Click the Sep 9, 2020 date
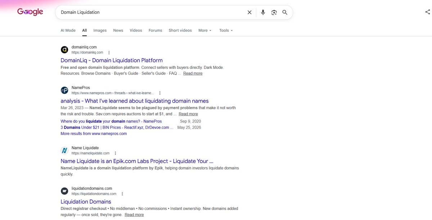Screen dimensions: 432x220 pos(190,121)
